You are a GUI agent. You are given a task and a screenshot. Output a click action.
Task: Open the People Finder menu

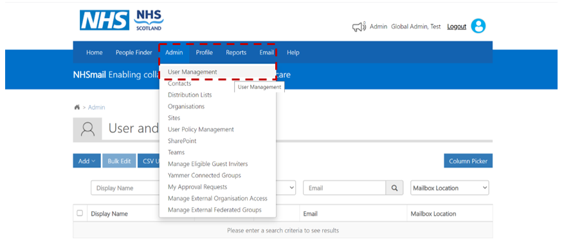click(x=134, y=53)
